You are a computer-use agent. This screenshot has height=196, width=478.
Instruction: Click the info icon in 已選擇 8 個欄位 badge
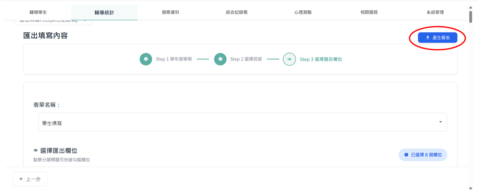[406, 155]
